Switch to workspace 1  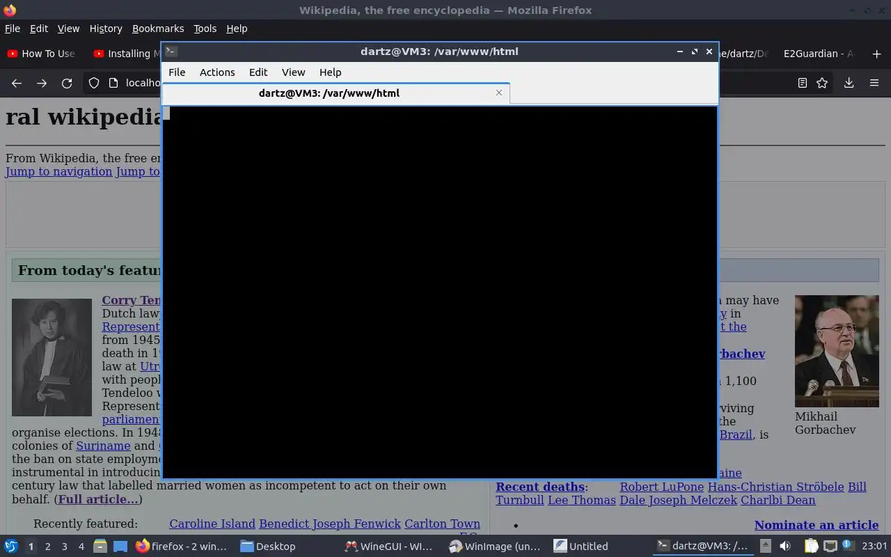click(x=31, y=547)
